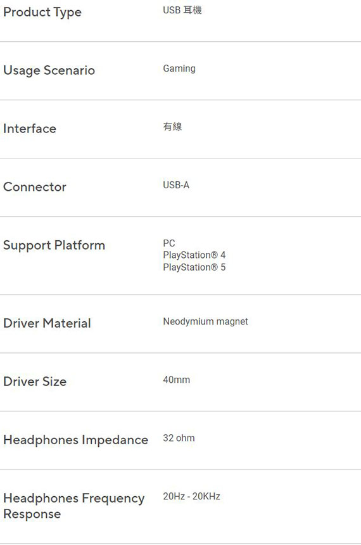Click the Driver Material label
The width and height of the screenshot is (361, 545).
pyautogui.click(x=47, y=323)
